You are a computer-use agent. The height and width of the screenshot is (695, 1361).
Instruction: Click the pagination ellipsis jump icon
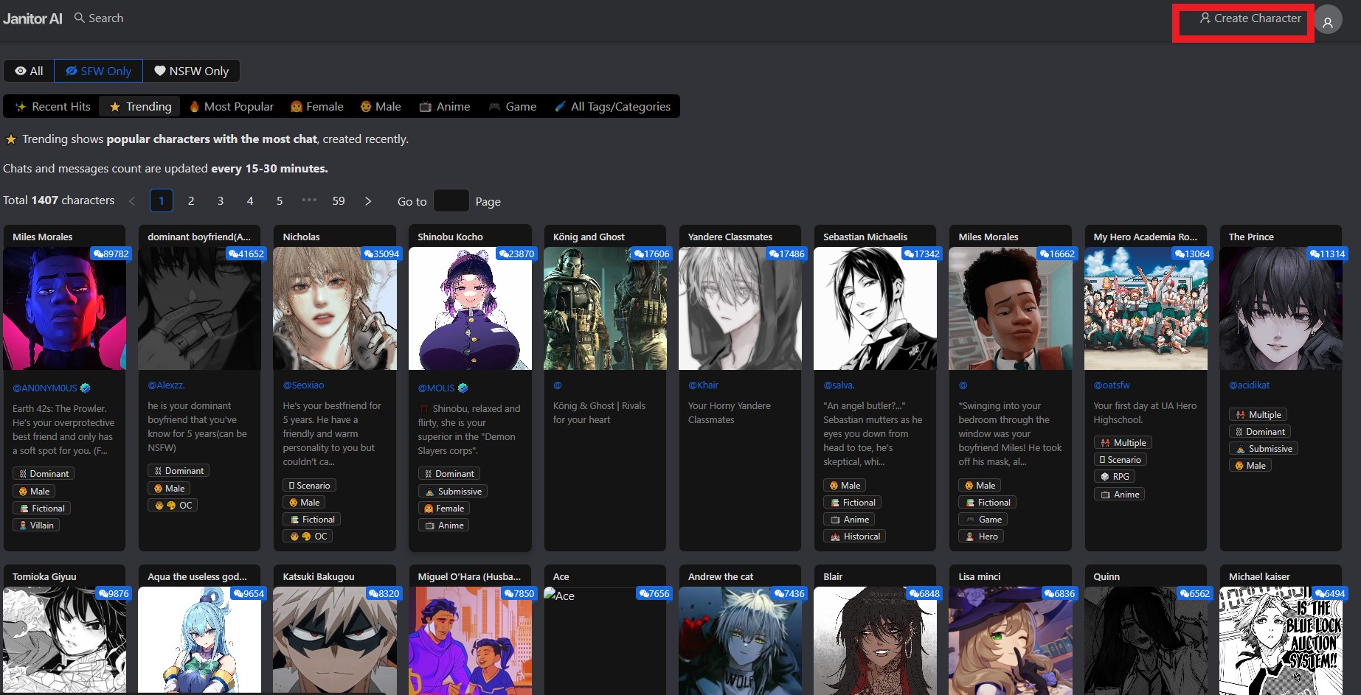(x=309, y=200)
